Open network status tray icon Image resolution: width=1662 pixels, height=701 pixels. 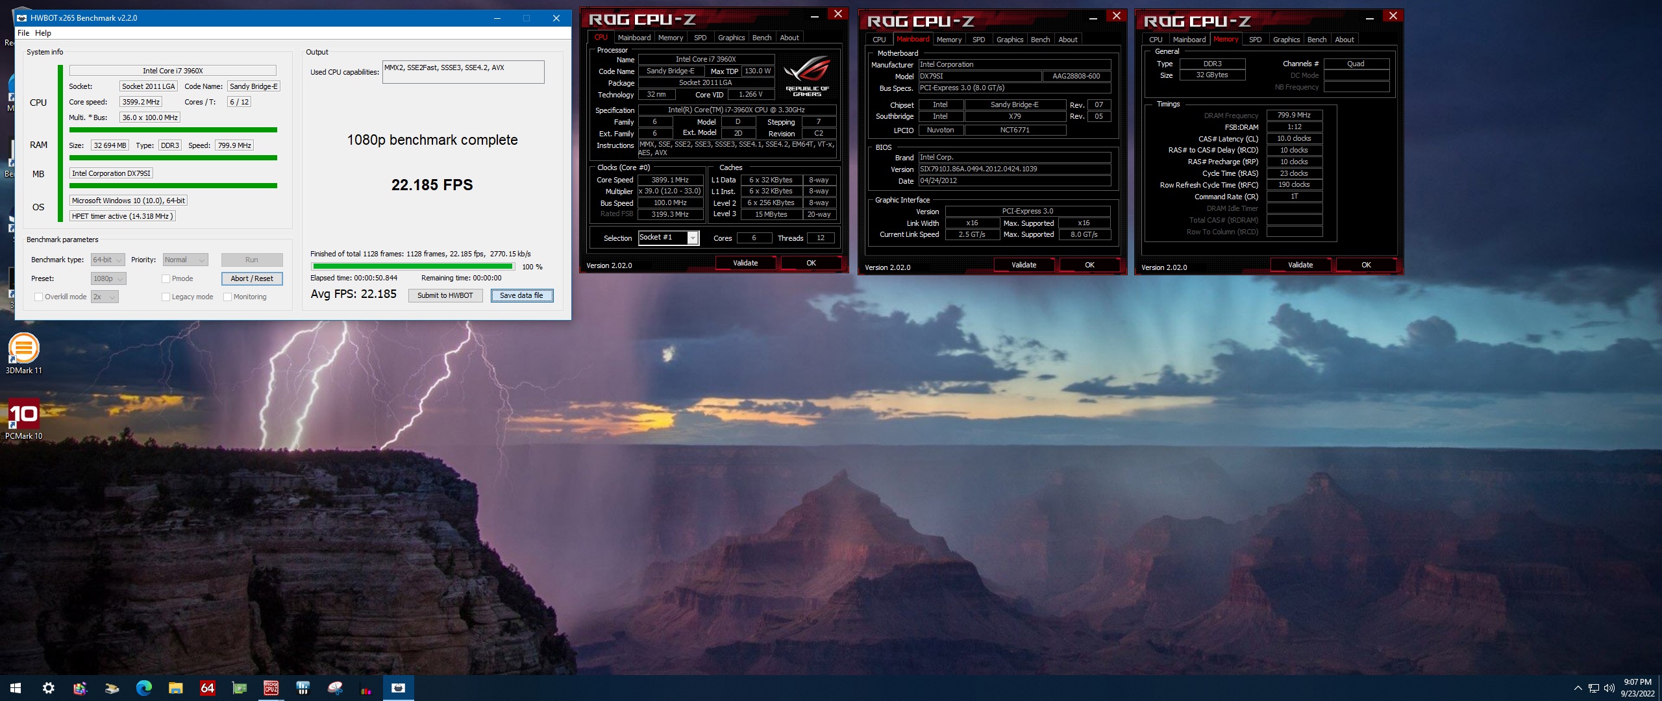point(1594,688)
